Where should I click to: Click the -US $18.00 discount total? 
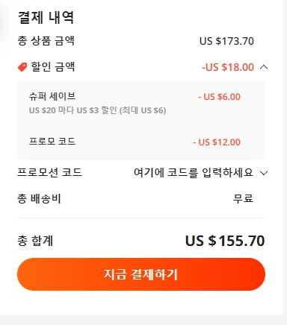(228, 67)
